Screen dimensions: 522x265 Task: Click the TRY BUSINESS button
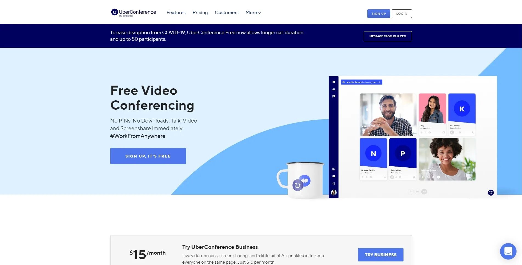[x=380, y=255]
